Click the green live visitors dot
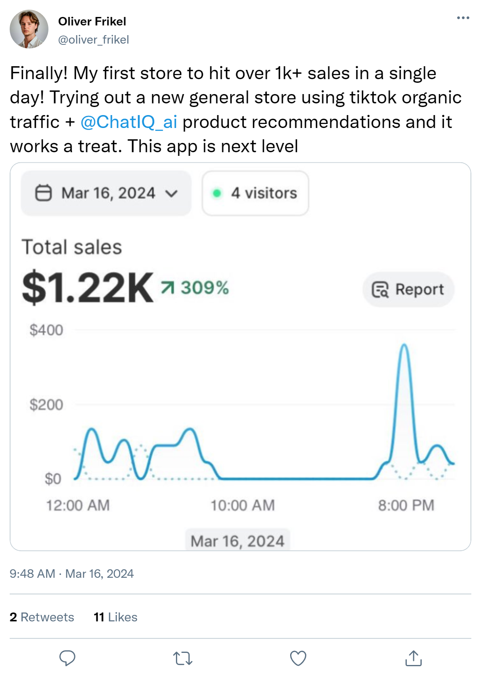This screenshot has width=481, height=688. (217, 193)
